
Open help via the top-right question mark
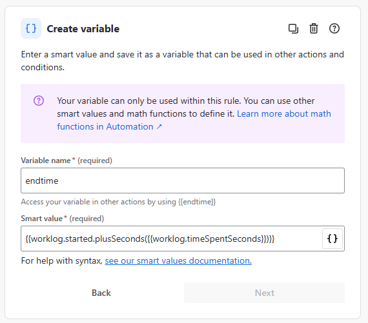coord(334,28)
